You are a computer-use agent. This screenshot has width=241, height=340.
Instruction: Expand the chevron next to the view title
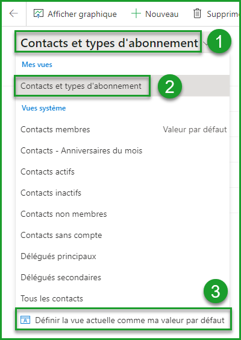pyautogui.click(x=206, y=43)
